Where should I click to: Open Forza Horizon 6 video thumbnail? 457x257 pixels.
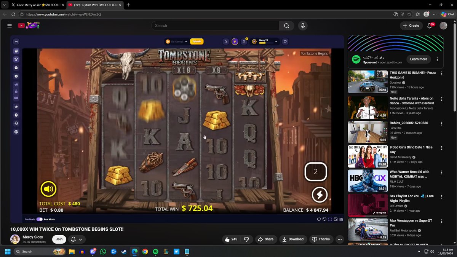(368, 82)
